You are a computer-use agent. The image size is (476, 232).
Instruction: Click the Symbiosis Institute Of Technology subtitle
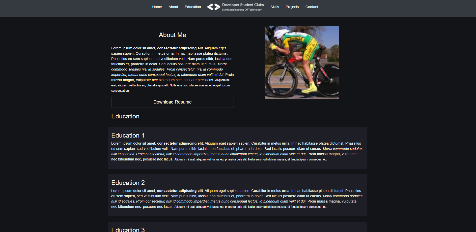click(242, 10)
